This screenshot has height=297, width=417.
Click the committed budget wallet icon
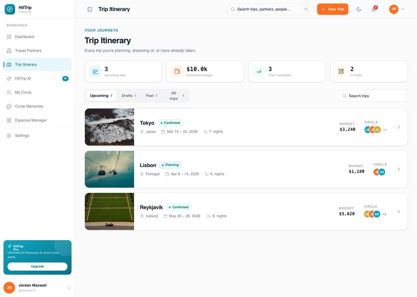(x=177, y=71)
